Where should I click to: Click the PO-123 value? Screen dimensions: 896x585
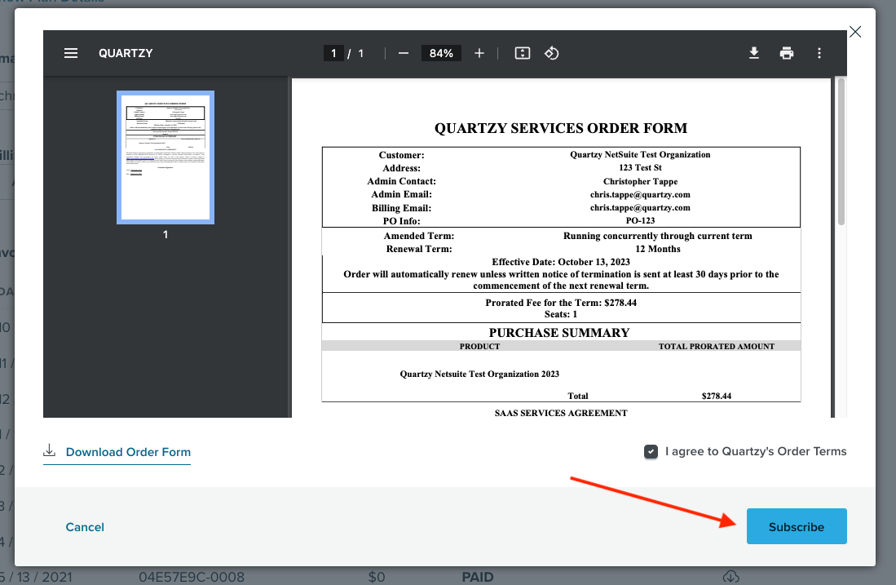[640, 221]
